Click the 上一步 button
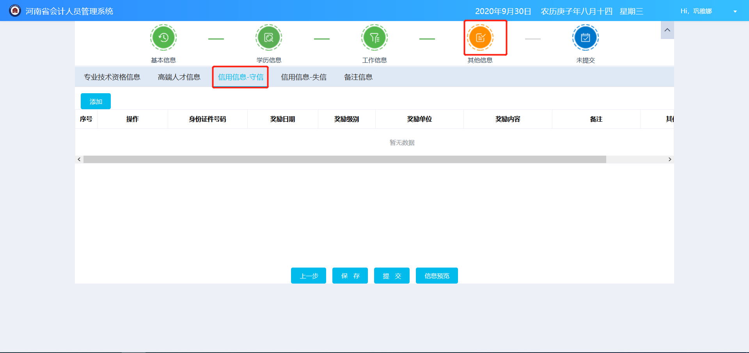 [x=308, y=275]
